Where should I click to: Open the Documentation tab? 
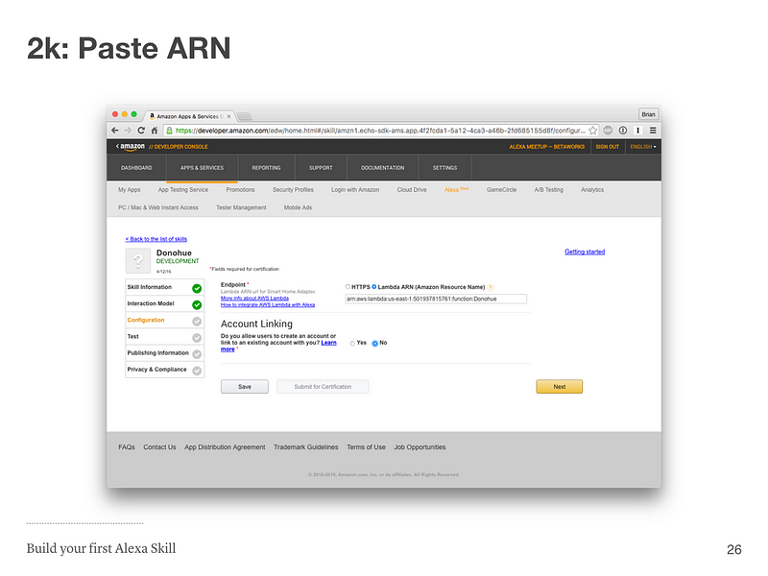pyautogui.click(x=382, y=167)
